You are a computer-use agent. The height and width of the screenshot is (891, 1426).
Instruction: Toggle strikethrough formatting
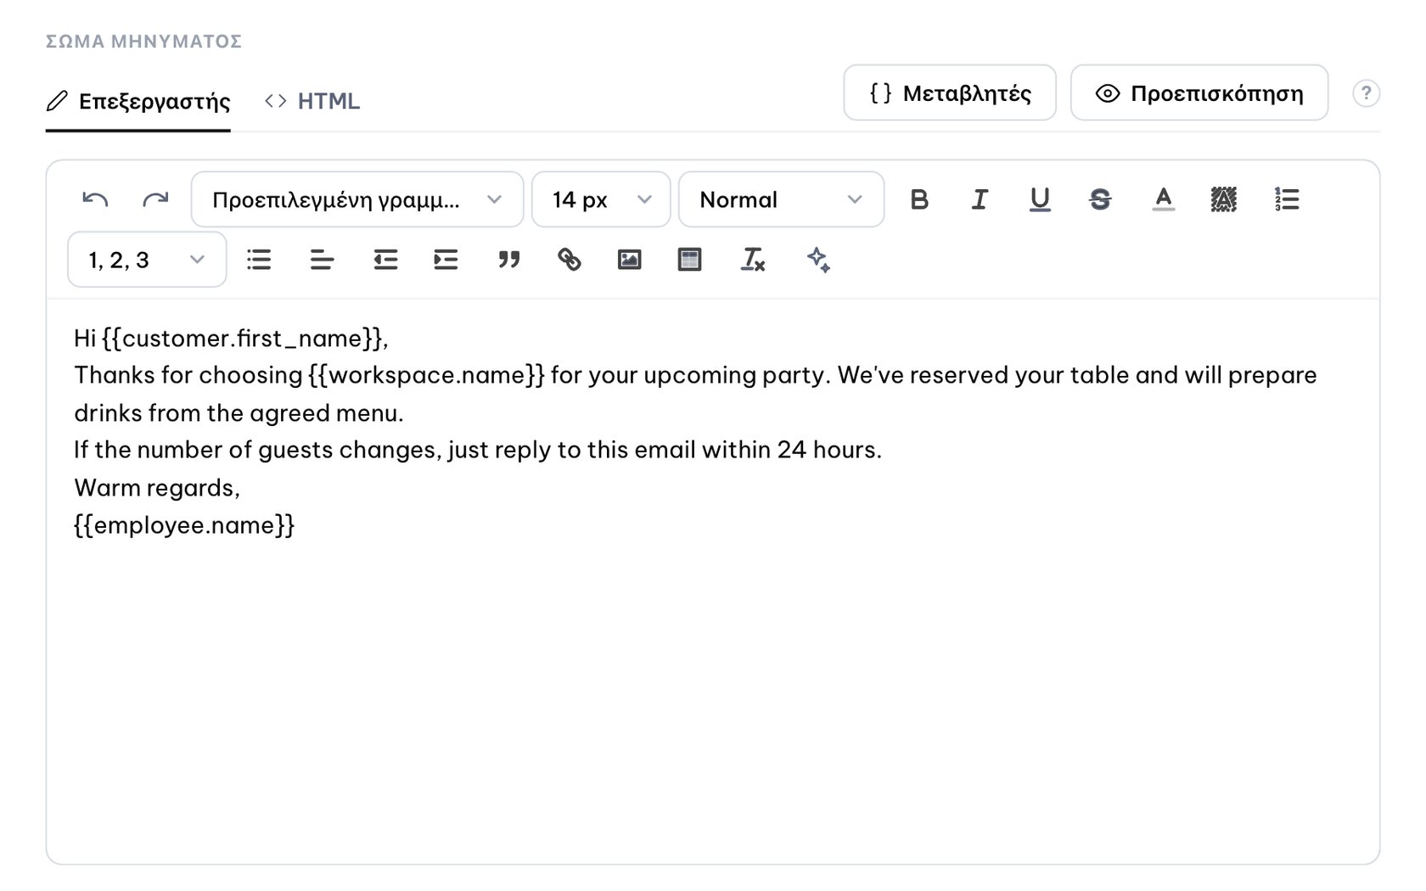point(1100,199)
